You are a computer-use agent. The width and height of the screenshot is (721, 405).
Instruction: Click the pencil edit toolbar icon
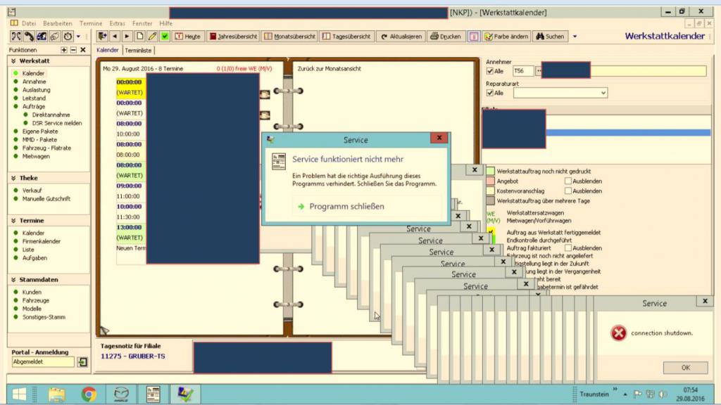pos(152,37)
